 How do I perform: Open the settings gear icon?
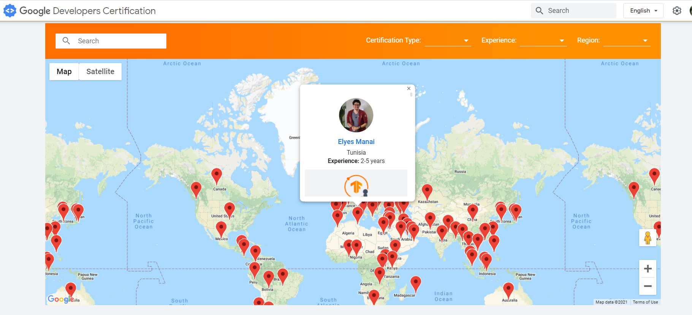click(677, 11)
